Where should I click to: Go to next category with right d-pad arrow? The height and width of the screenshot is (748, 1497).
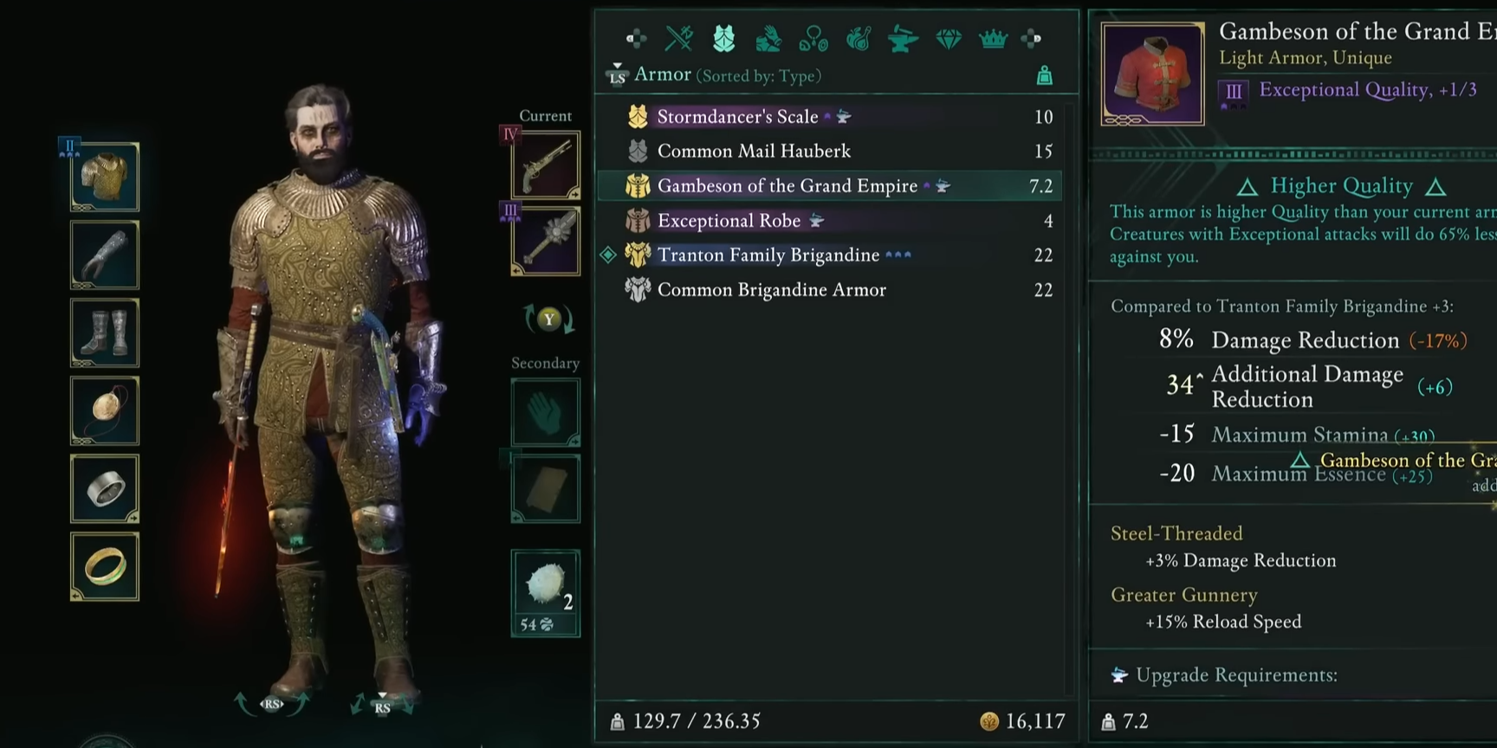click(1031, 38)
